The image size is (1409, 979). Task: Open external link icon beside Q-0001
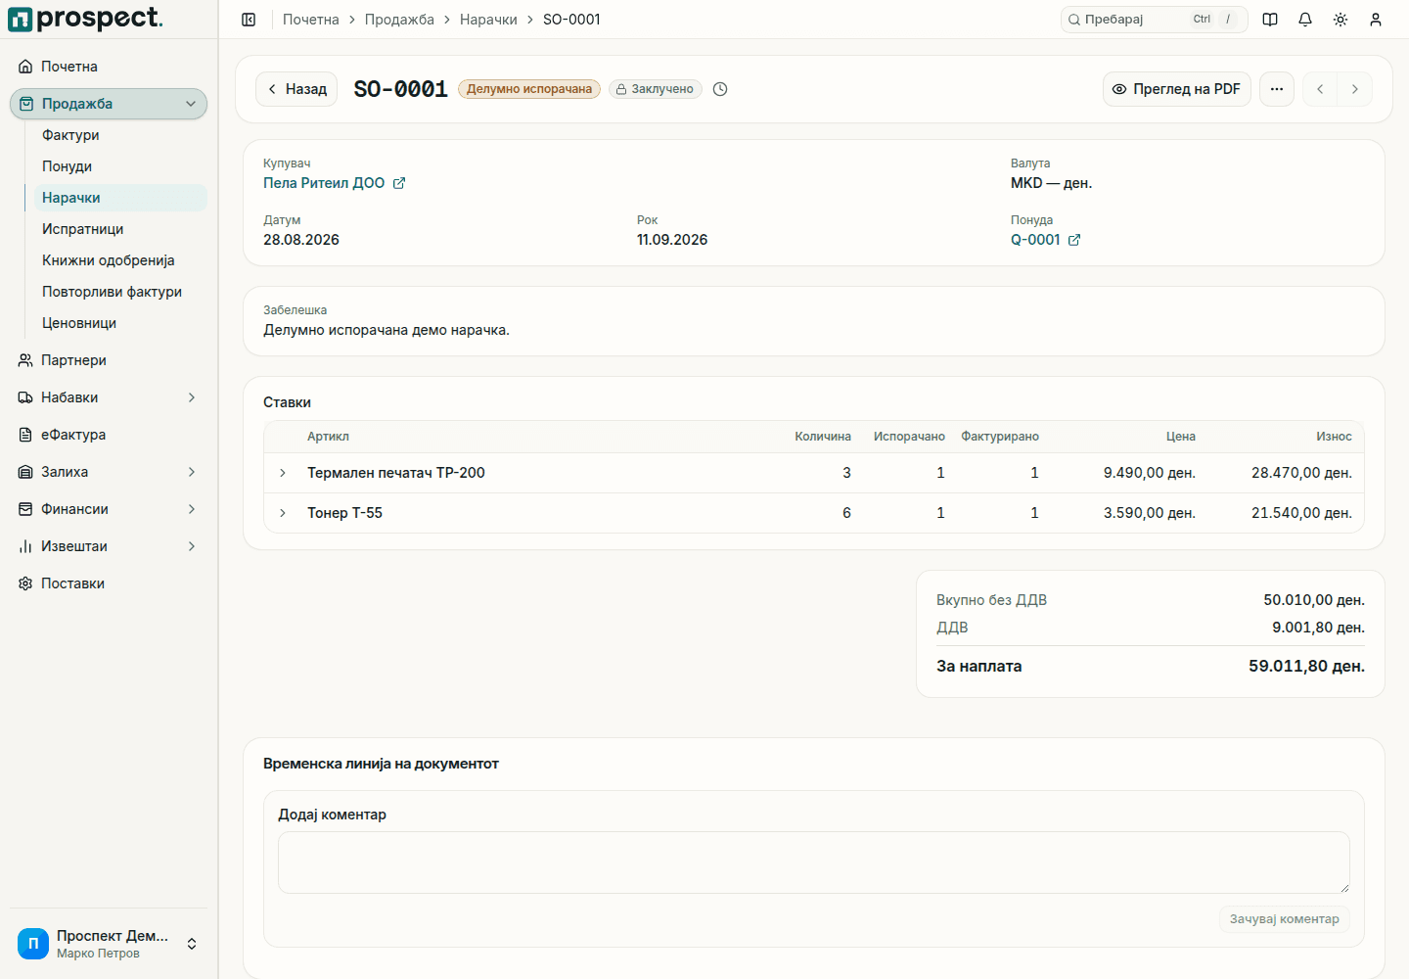pos(1074,240)
